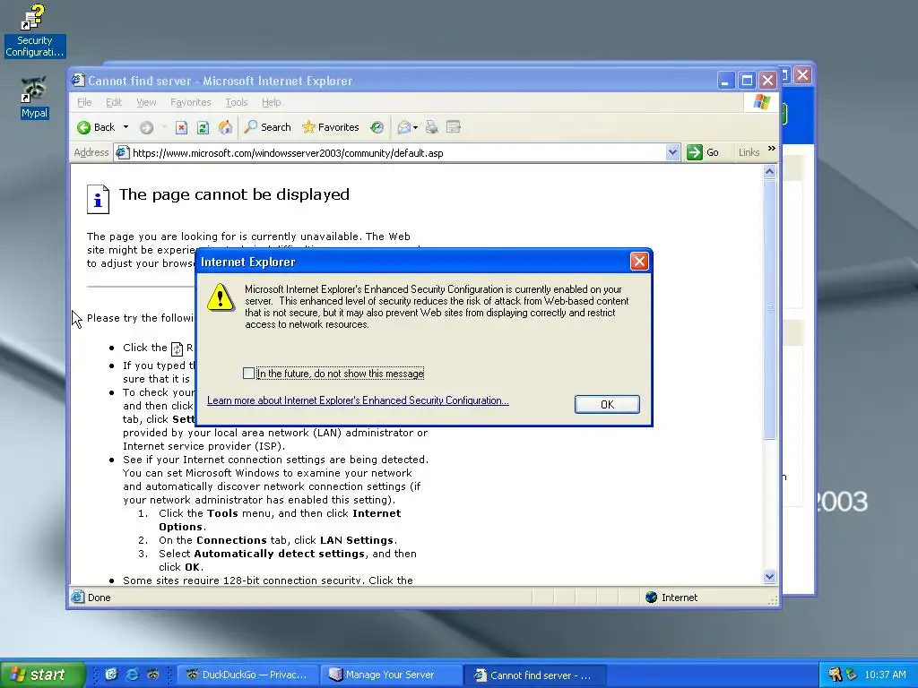The width and height of the screenshot is (918, 688).
Task: Open the Tools menu
Action: (x=237, y=102)
